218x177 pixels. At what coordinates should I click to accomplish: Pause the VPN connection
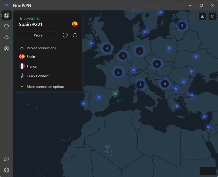click(x=38, y=35)
